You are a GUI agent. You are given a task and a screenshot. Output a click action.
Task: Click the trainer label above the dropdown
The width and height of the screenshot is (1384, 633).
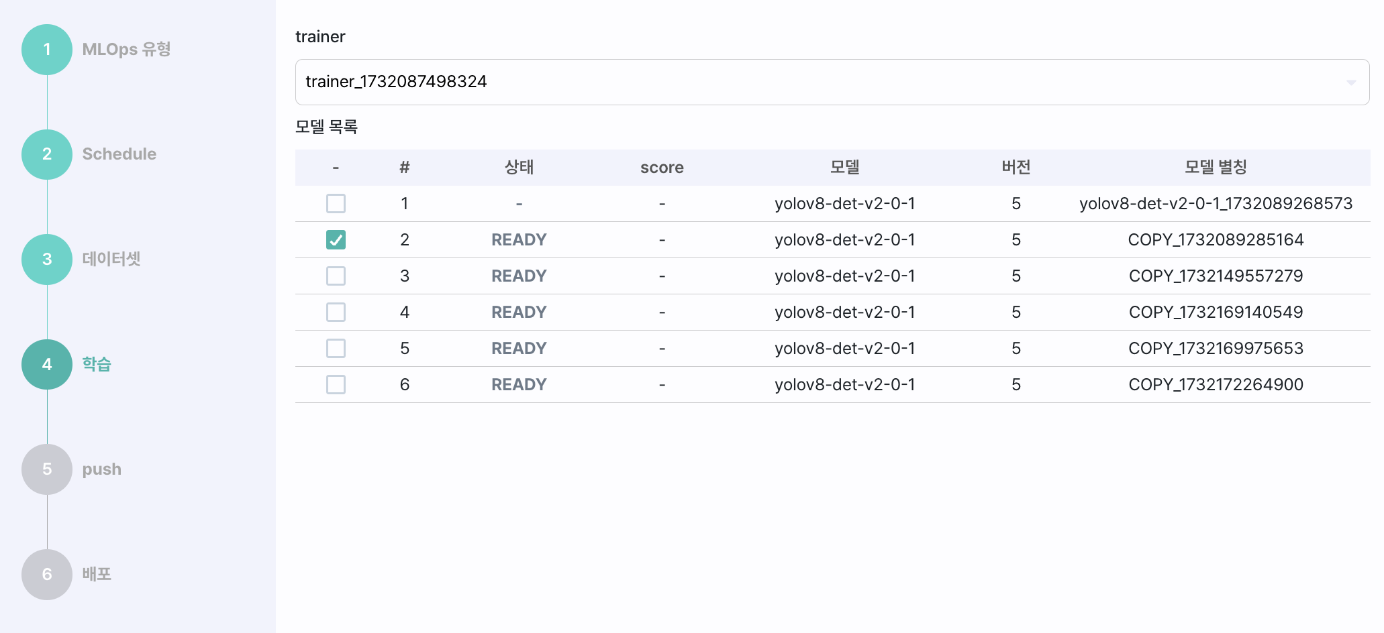(320, 36)
